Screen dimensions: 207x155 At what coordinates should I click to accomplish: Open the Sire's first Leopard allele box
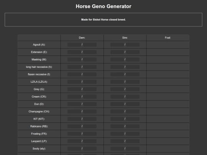click(117, 141)
